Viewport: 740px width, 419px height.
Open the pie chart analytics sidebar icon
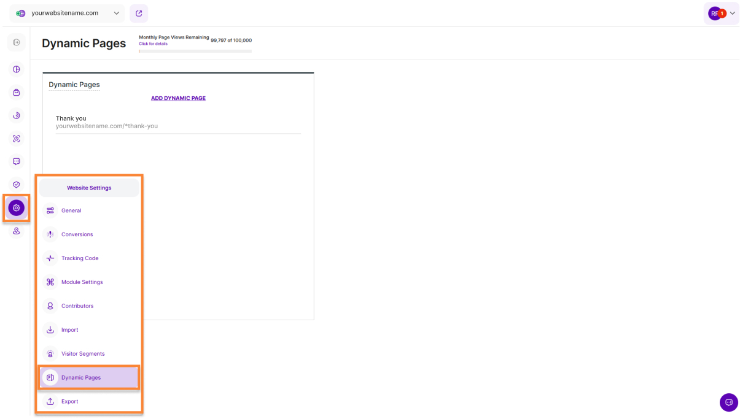point(17,69)
